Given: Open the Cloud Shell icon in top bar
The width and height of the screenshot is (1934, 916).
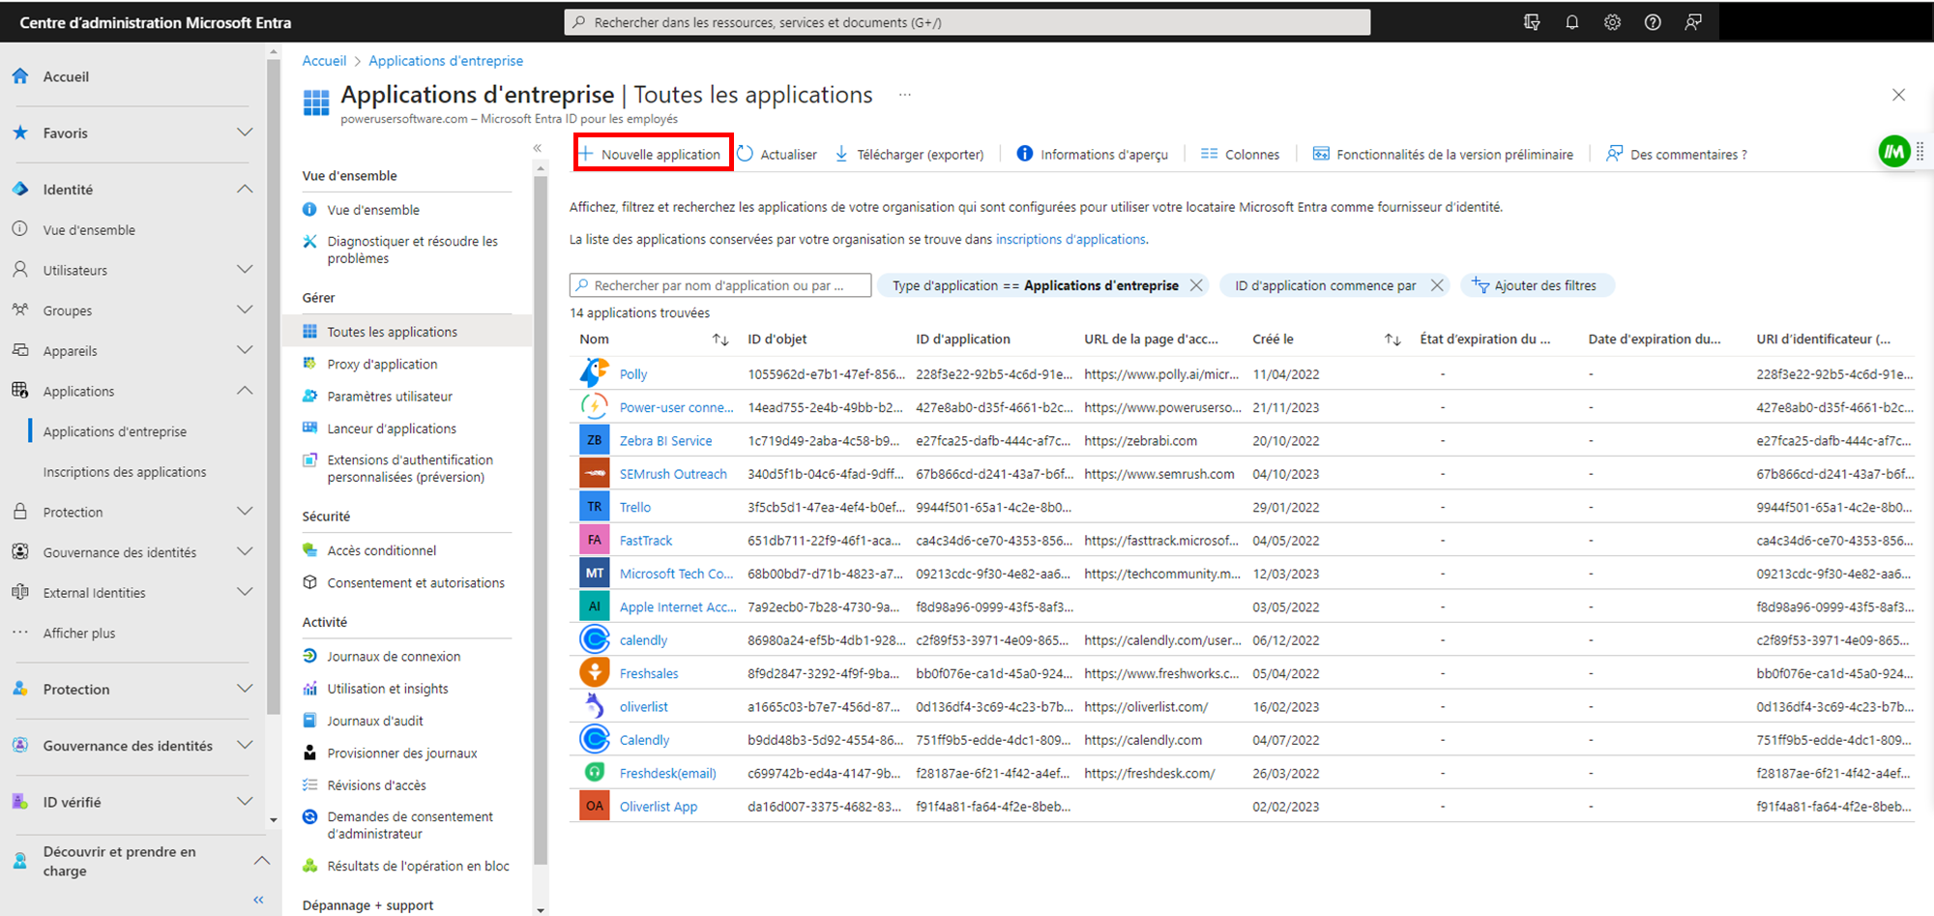Looking at the screenshot, I should click(1532, 22).
